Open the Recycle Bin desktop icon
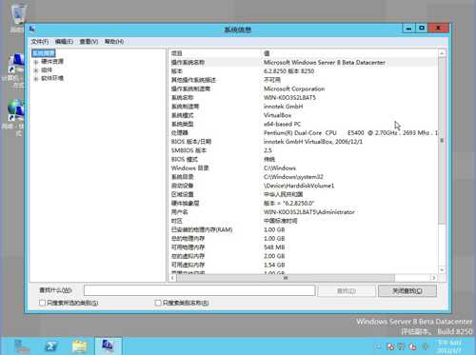Image resolution: width=476 pixels, height=355 pixels. (18, 17)
